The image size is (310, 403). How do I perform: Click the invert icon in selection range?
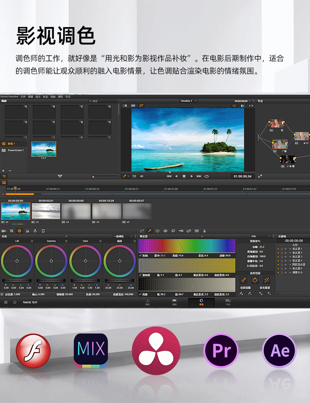pos(255,280)
